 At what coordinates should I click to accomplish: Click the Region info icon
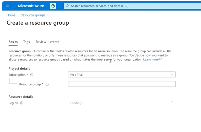point(22,103)
